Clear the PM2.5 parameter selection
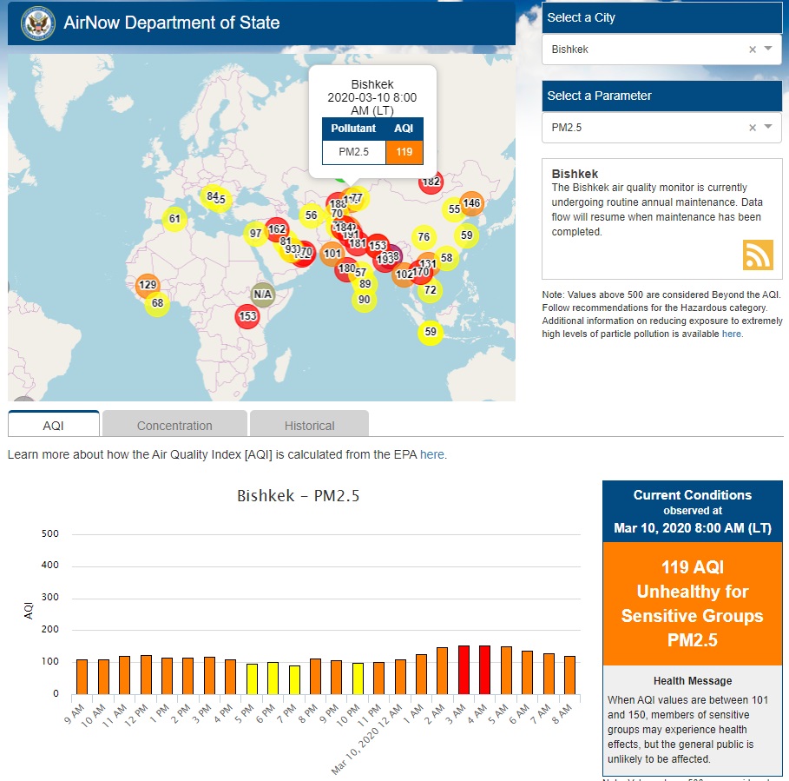 click(x=753, y=128)
